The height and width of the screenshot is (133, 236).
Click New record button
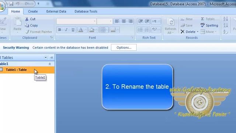[187, 19]
